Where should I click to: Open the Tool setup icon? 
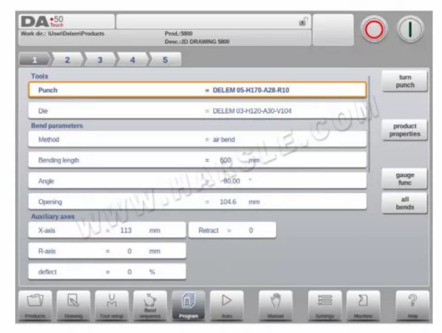[112, 306]
